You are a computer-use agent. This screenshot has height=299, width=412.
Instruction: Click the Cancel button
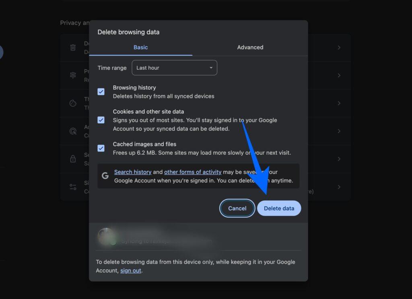tap(237, 208)
